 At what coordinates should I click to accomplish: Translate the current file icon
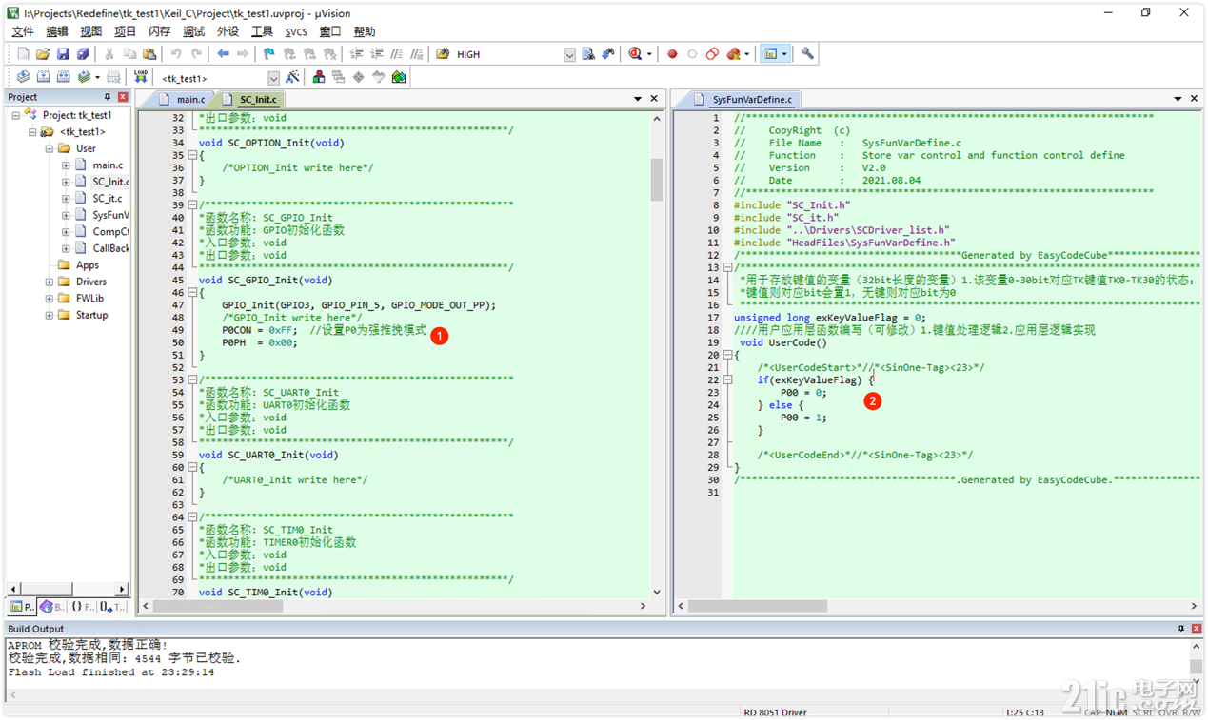(x=23, y=77)
